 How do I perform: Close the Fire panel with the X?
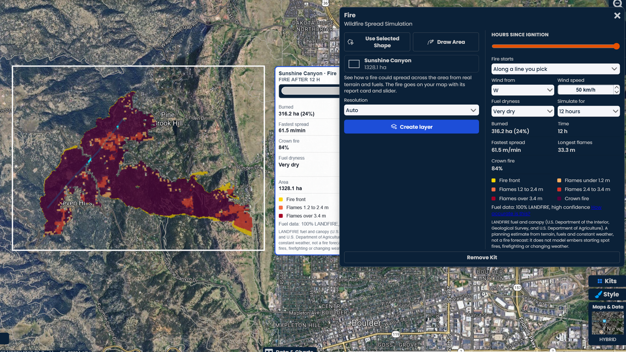(617, 15)
